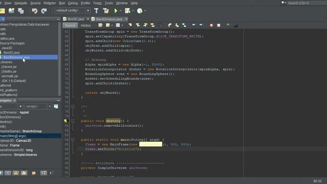Click the Navigator view layout icon
327x184 pixels.
pos(56,106)
